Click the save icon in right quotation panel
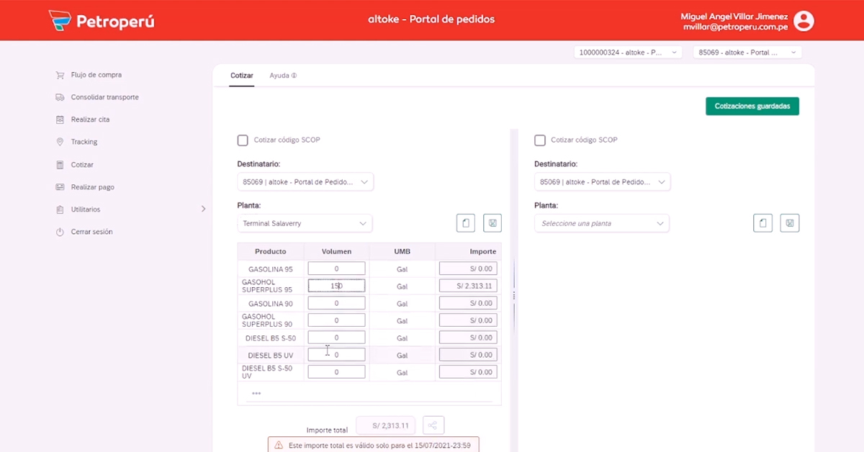This screenshot has height=452, width=864. coord(790,223)
